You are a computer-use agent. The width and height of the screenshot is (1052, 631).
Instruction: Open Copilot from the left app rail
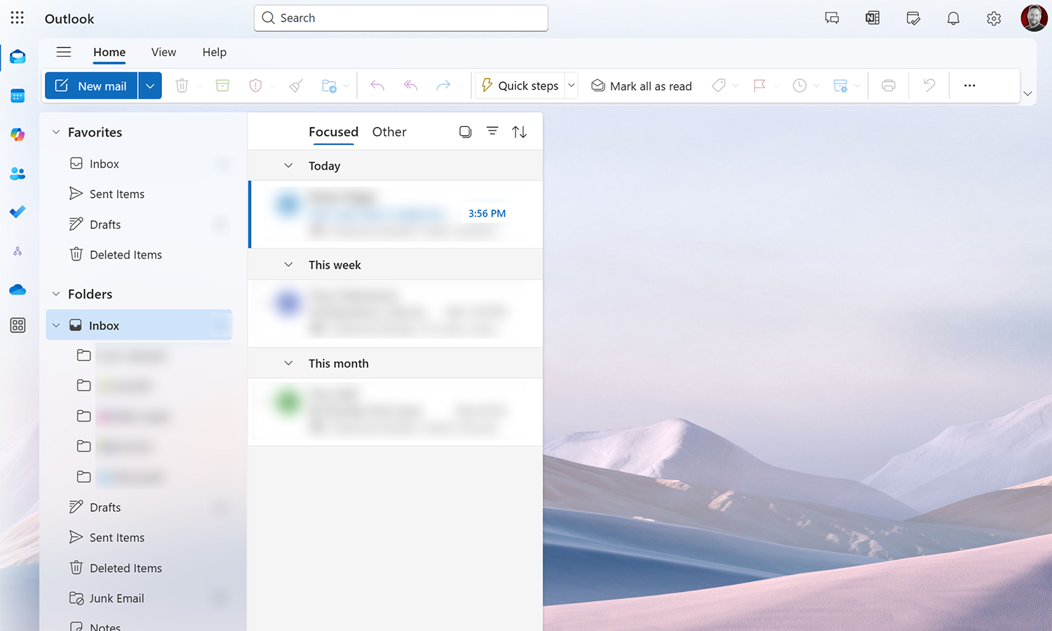(x=18, y=134)
